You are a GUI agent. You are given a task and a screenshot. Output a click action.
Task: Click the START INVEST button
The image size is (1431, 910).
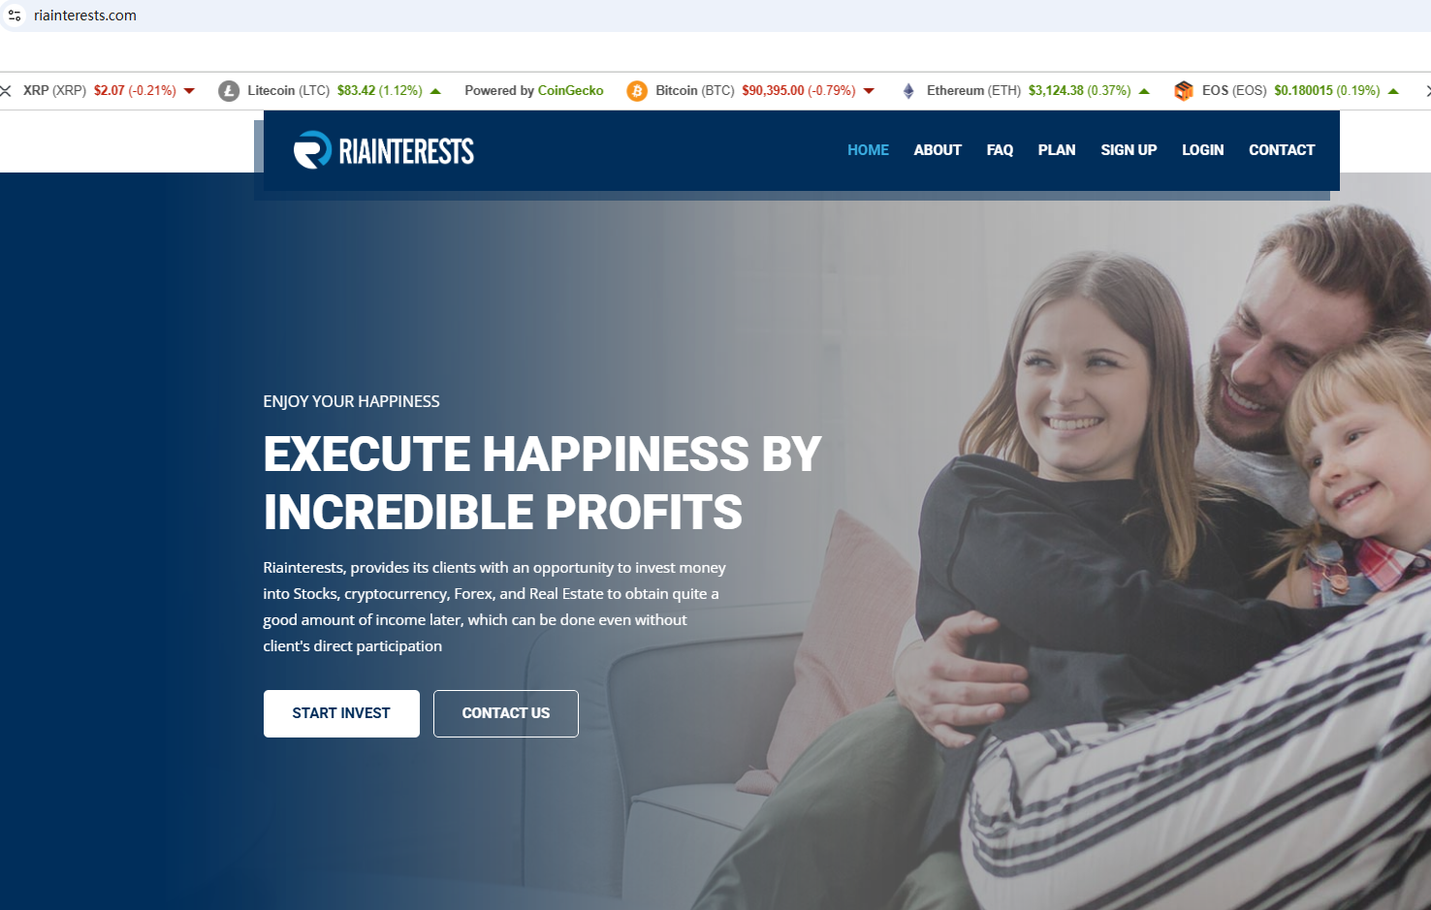(x=341, y=713)
